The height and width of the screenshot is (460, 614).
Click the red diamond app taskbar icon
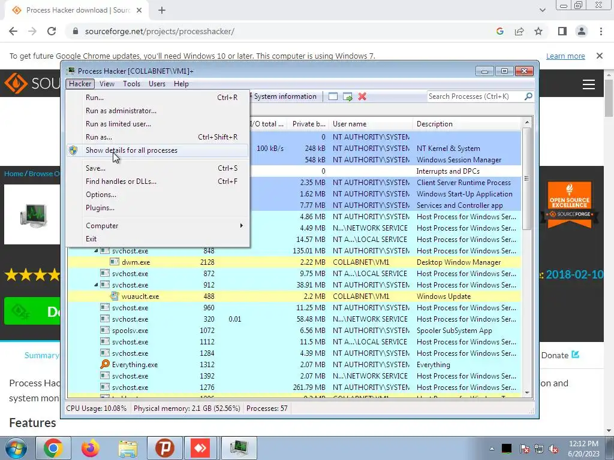[x=200, y=448]
